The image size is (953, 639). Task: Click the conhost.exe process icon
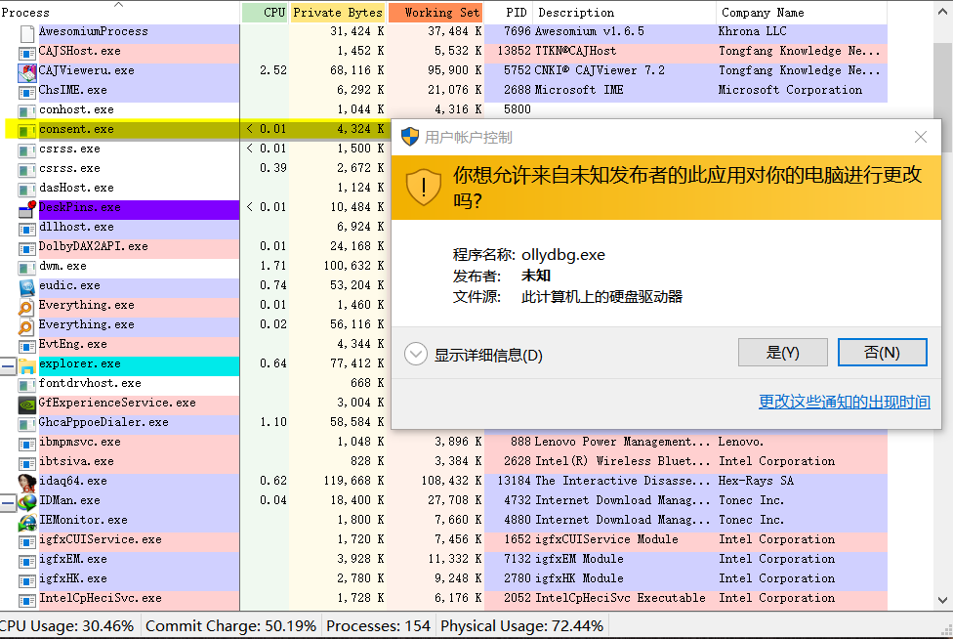[26, 111]
